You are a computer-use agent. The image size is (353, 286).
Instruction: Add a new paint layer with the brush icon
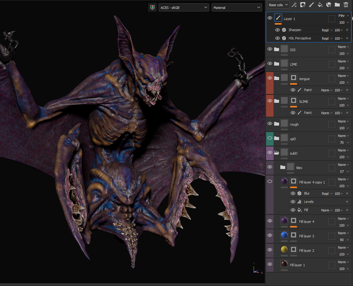[311, 5]
